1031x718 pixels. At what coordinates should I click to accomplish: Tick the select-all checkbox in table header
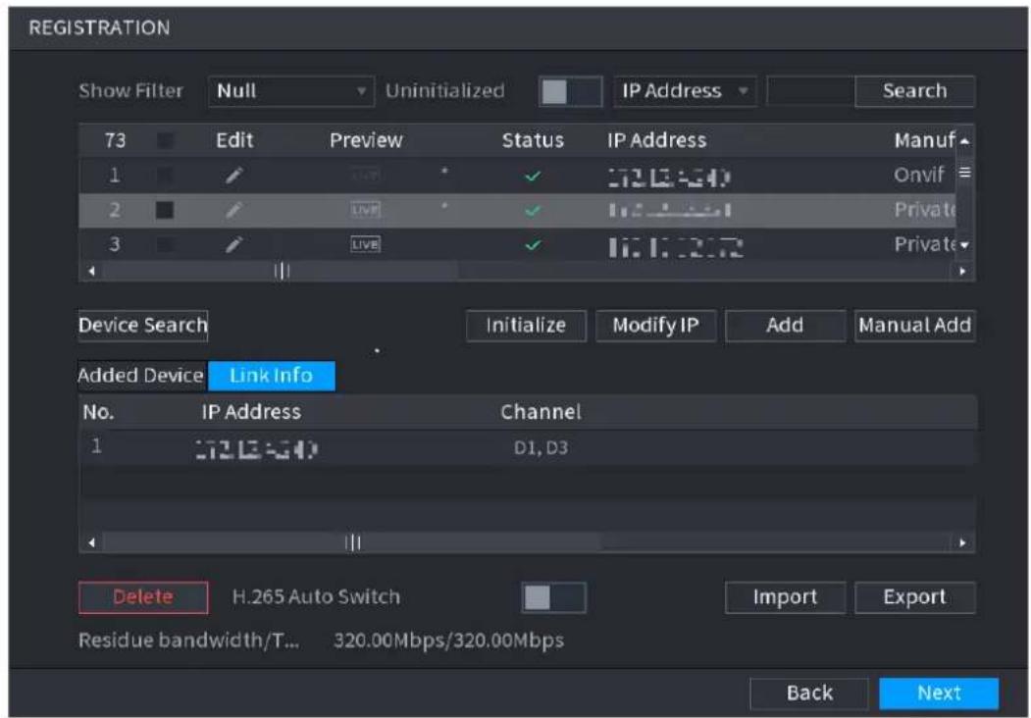(x=165, y=140)
